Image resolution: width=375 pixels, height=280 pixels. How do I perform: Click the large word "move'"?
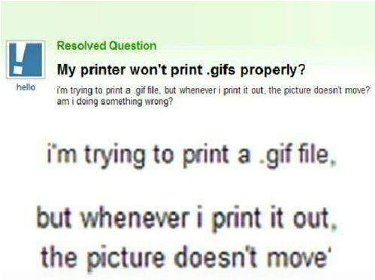(x=299, y=257)
